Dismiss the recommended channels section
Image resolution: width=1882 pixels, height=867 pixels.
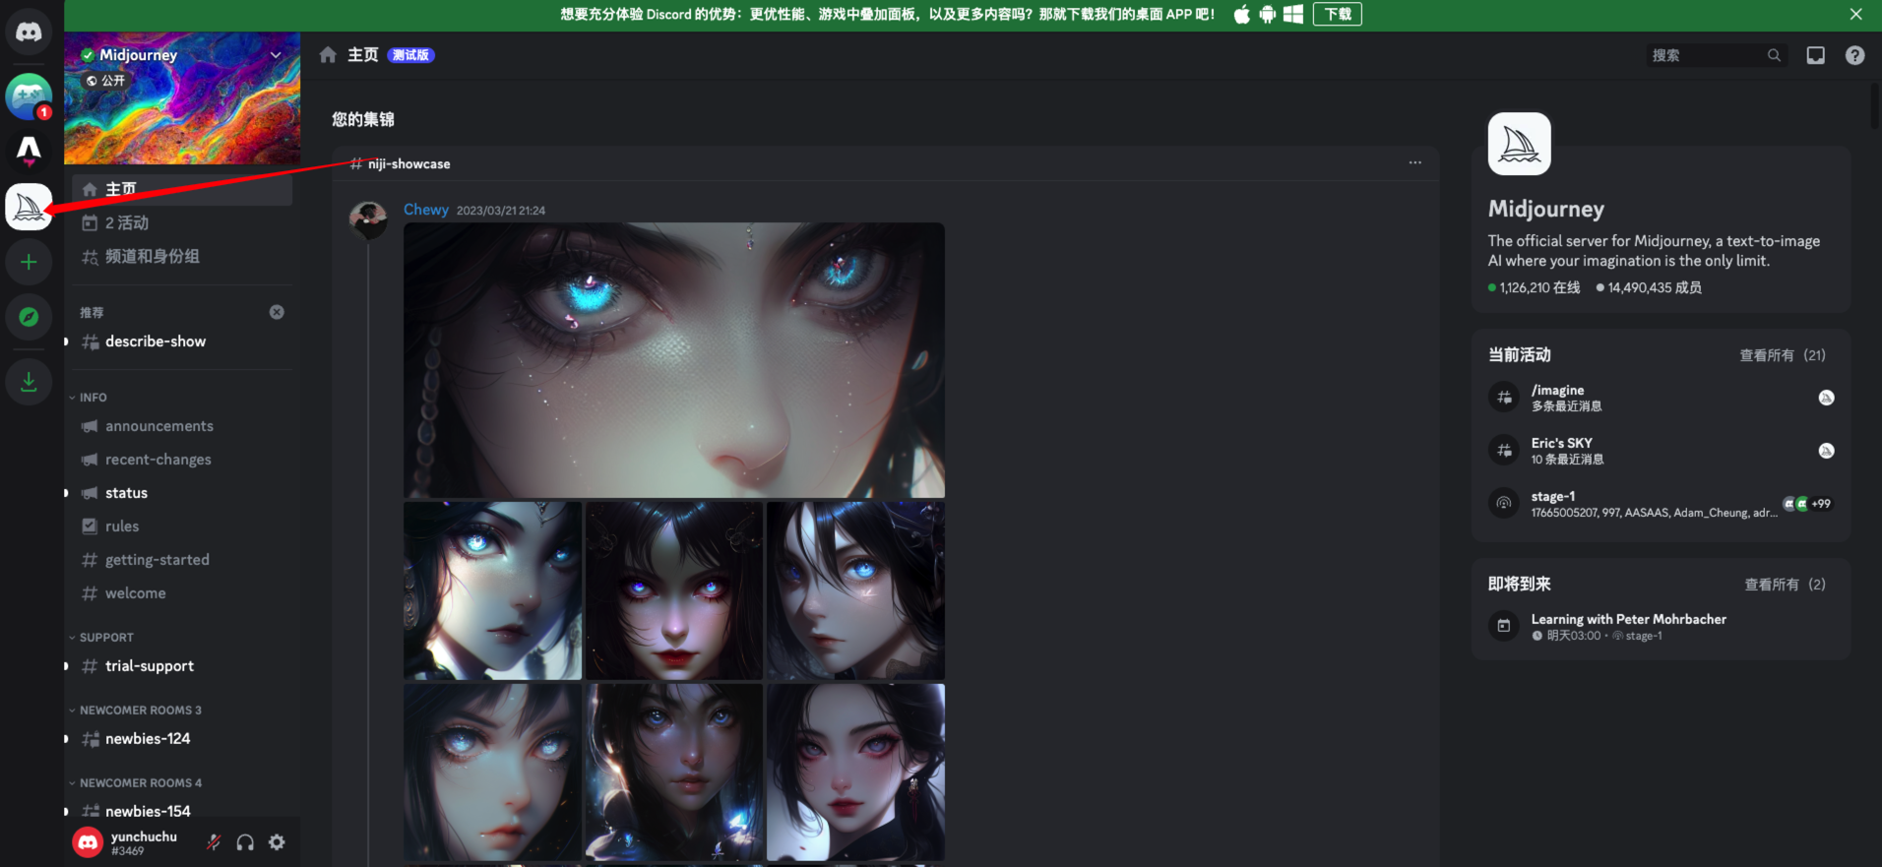click(x=277, y=312)
